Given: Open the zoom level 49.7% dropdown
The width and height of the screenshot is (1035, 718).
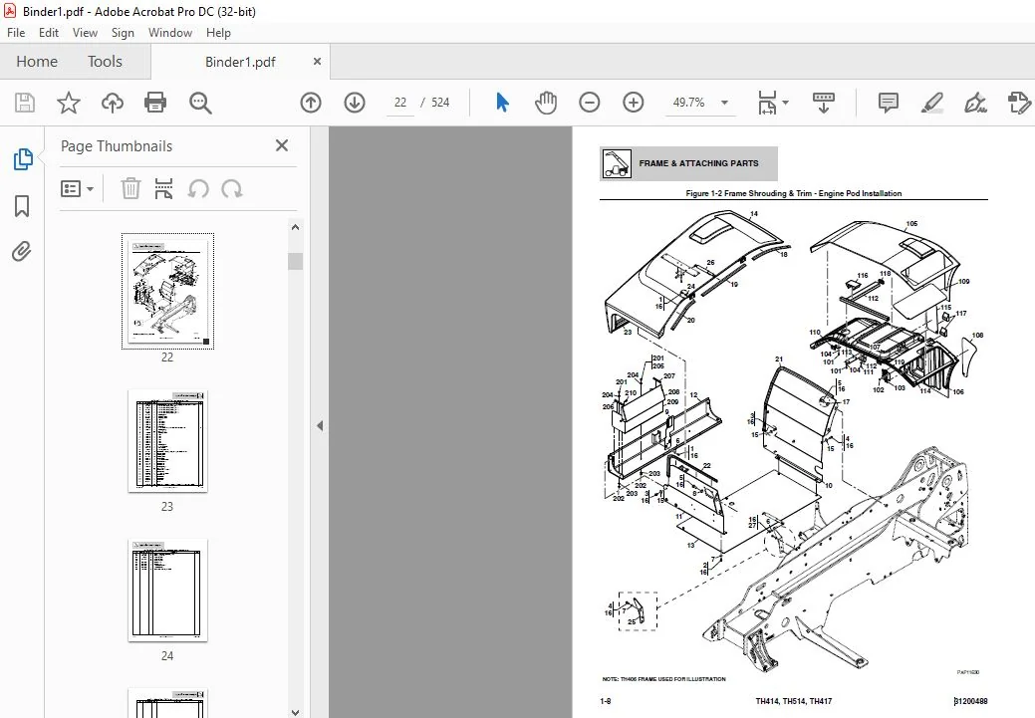Looking at the screenshot, I should (725, 103).
